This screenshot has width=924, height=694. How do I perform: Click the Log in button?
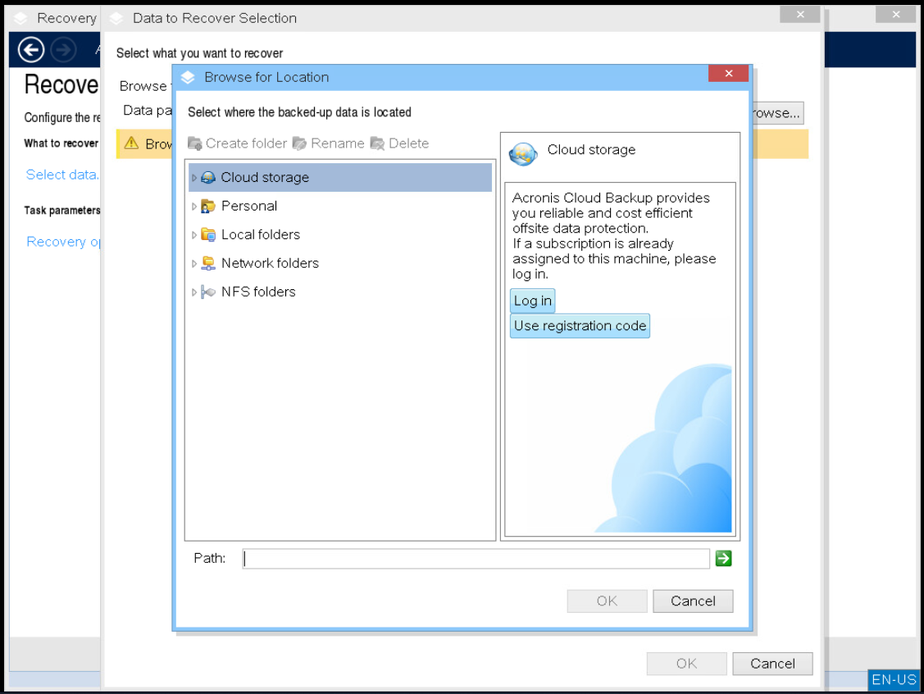click(532, 301)
